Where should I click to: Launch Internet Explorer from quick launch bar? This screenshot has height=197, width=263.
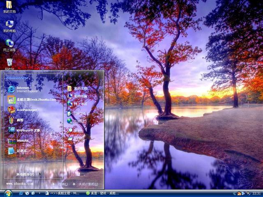(x=21, y=193)
